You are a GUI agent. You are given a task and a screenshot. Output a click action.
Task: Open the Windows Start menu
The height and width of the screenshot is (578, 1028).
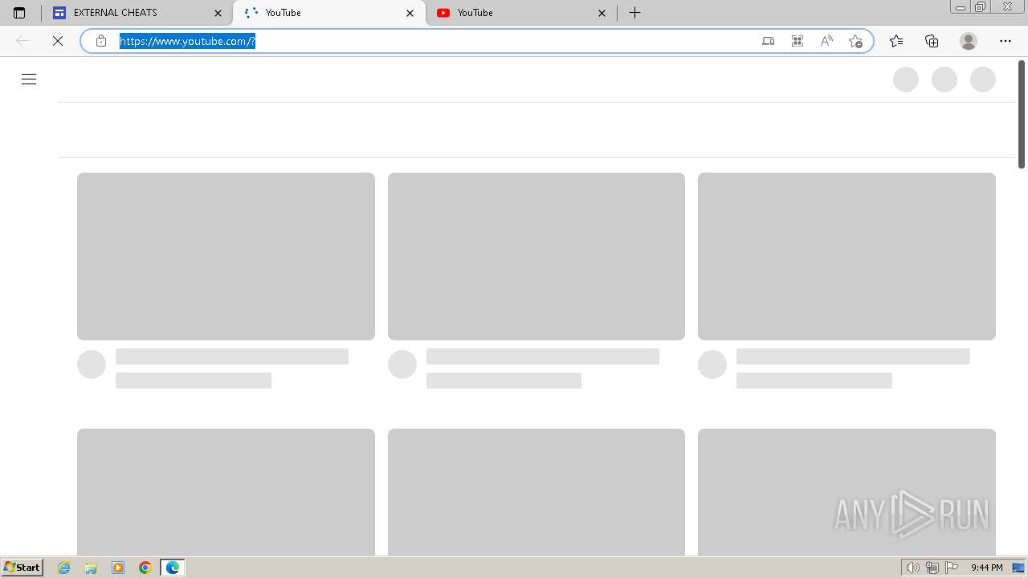(x=22, y=568)
